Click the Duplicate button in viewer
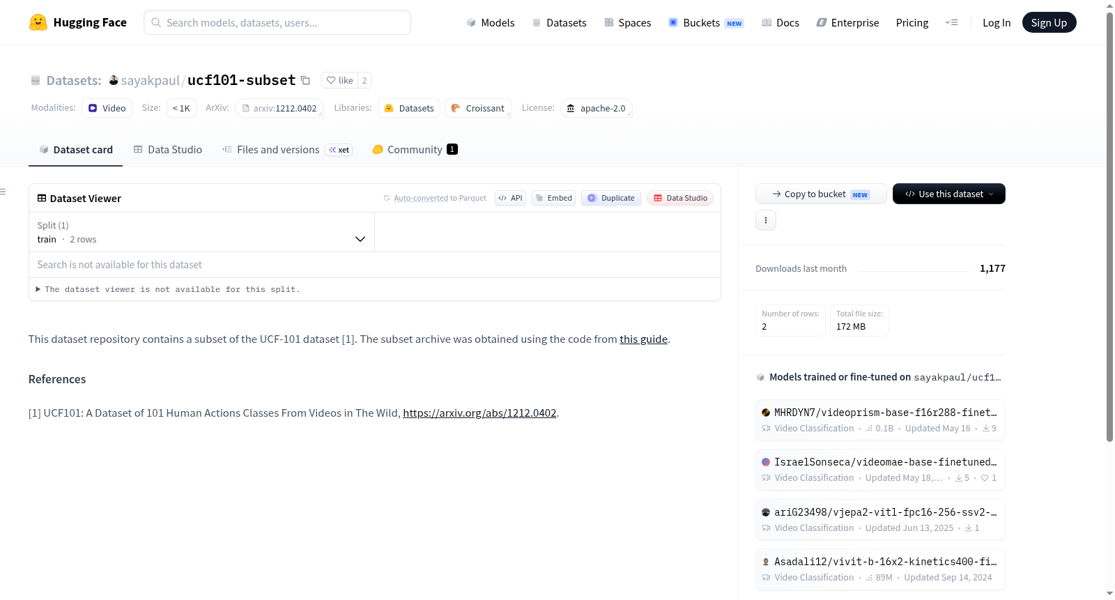Image resolution: width=1115 pixels, height=600 pixels. [x=611, y=198]
